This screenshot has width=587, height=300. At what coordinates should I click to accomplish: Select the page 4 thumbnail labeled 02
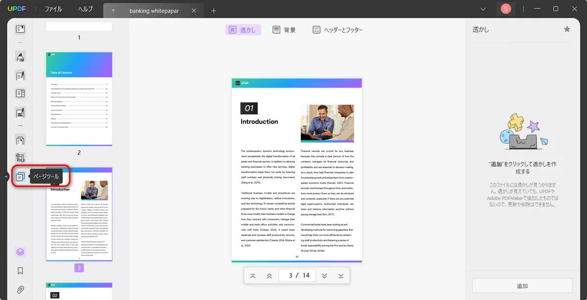click(79, 291)
